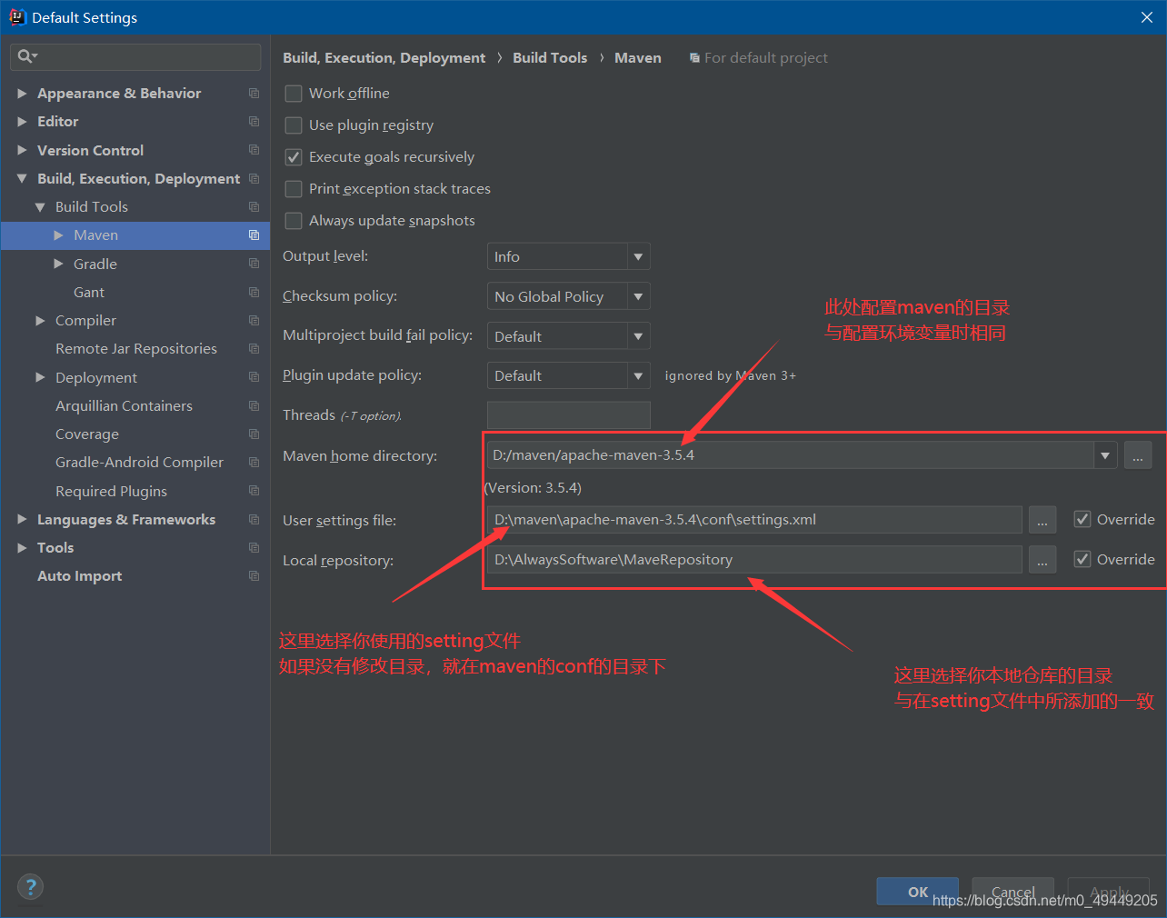Click the project-level icon beside Coverage row
This screenshot has height=918, width=1167.
pyautogui.click(x=254, y=434)
